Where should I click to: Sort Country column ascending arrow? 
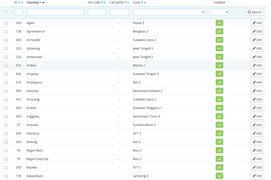tap(43, 2)
